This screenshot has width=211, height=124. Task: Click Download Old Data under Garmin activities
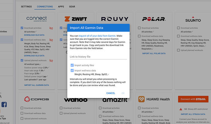click(x=34, y=35)
